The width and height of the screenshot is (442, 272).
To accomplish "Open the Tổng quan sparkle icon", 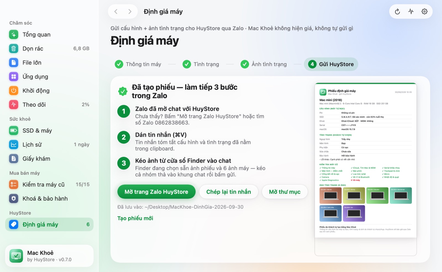I will coord(14,35).
